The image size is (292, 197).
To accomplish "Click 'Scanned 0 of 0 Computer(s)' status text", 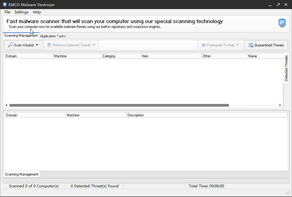I will [x=34, y=186].
